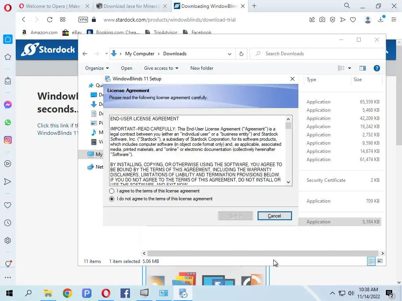402x301 pixels.
Task: Click the volume speaker tray icon
Action: coord(351,293)
